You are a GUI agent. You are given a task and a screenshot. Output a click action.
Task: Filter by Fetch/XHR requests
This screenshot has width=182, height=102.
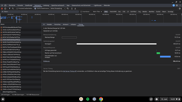pyautogui.click(x=113, y=12)
